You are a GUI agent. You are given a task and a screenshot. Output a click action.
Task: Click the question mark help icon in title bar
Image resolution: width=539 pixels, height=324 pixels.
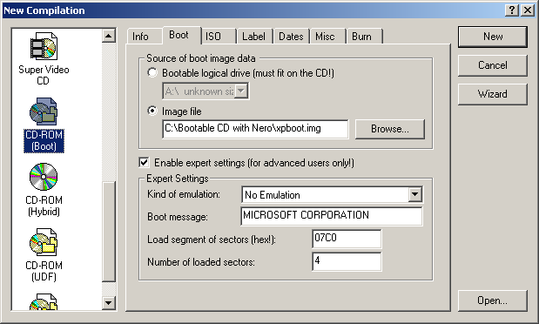tap(512, 10)
